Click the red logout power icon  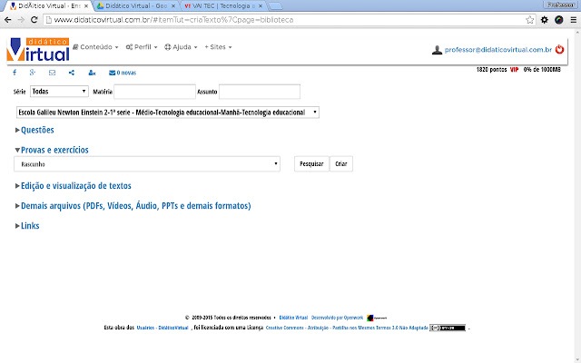(559, 49)
